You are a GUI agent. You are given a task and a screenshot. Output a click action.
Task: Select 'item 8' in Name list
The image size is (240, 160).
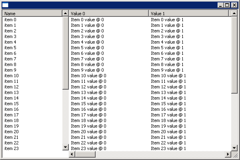(x=10, y=64)
